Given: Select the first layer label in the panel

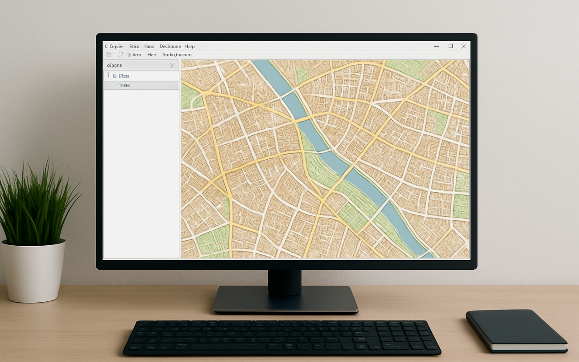Looking at the screenshot, I should pyautogui.click(x=124, y=76).
